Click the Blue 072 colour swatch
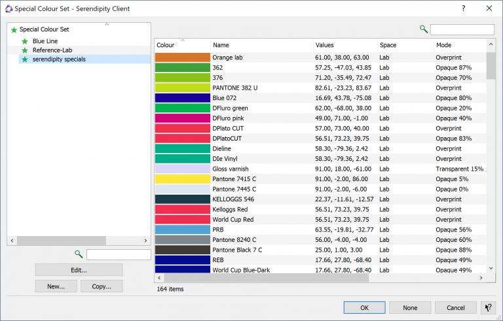503x321 pixels. click(183, 98)
